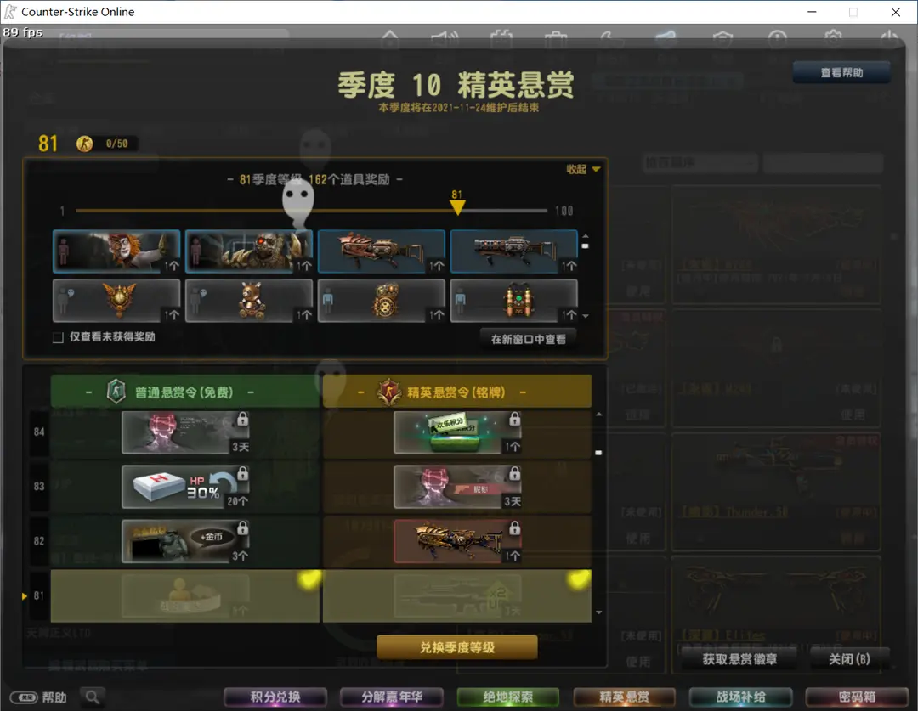Click the gold coin badge icon by 0/50
Screen dimensions: 918x711
pos(85,144)
